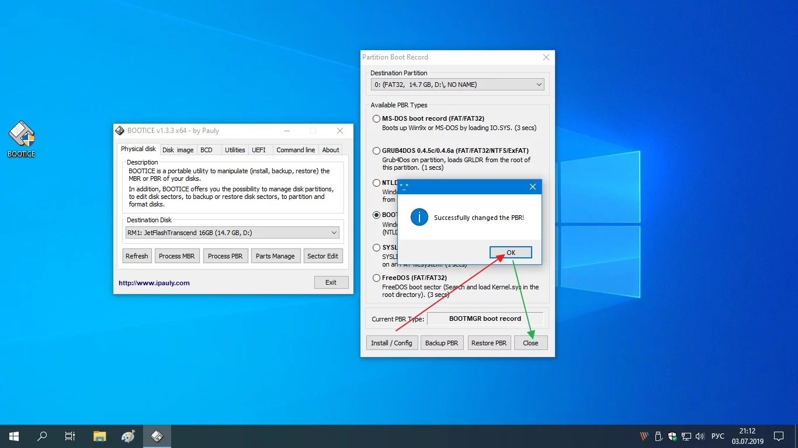Select the BOOTICE app icon in the taskbar

[x=157, y=436]
